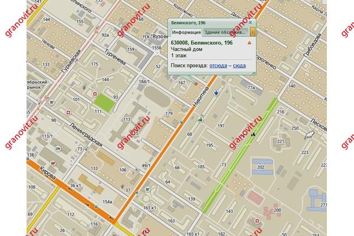
Task: Click the Гурьевская street label
Action: [71, 61]
